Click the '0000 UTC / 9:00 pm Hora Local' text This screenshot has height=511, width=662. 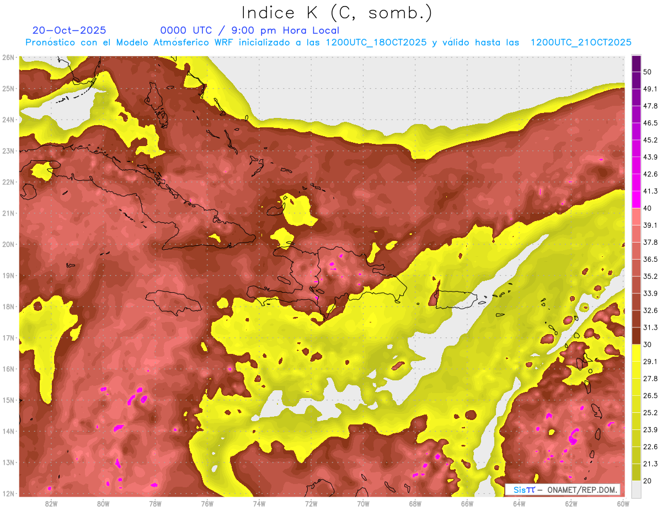click(250, 30)
